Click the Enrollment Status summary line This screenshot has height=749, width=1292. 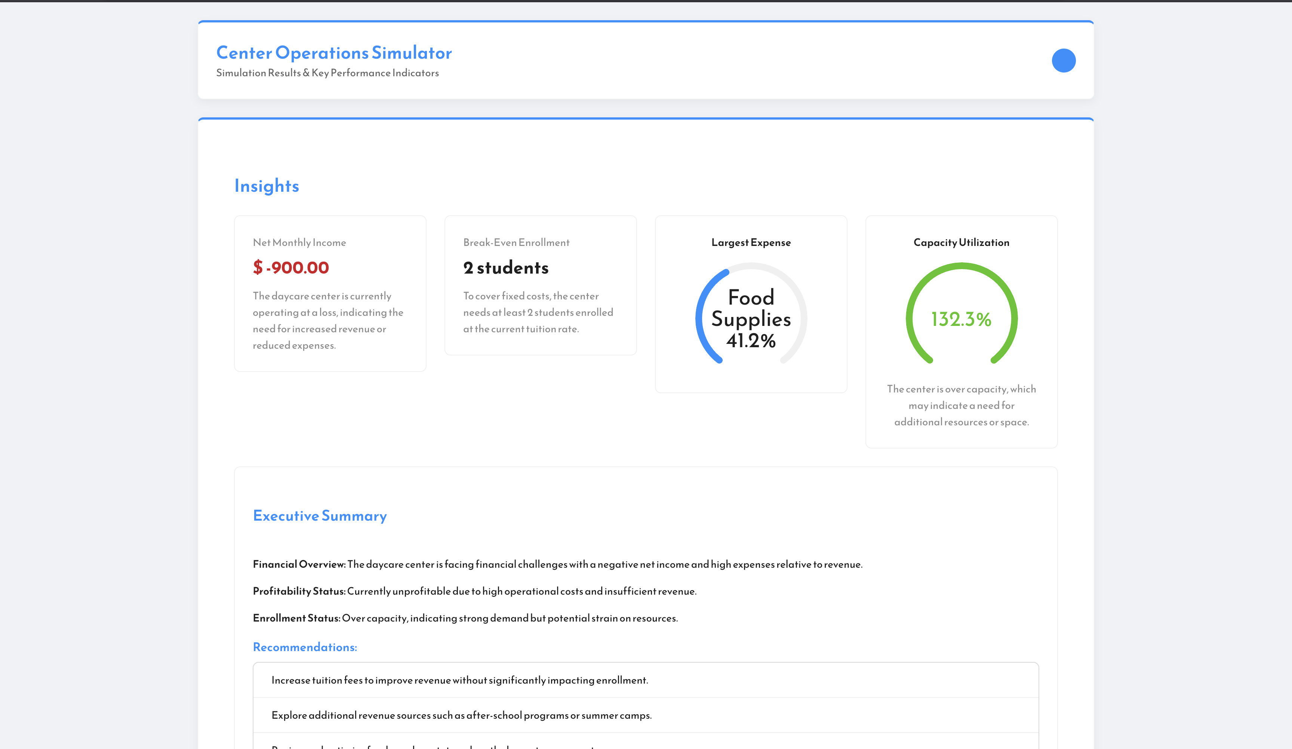pos(465,618)
